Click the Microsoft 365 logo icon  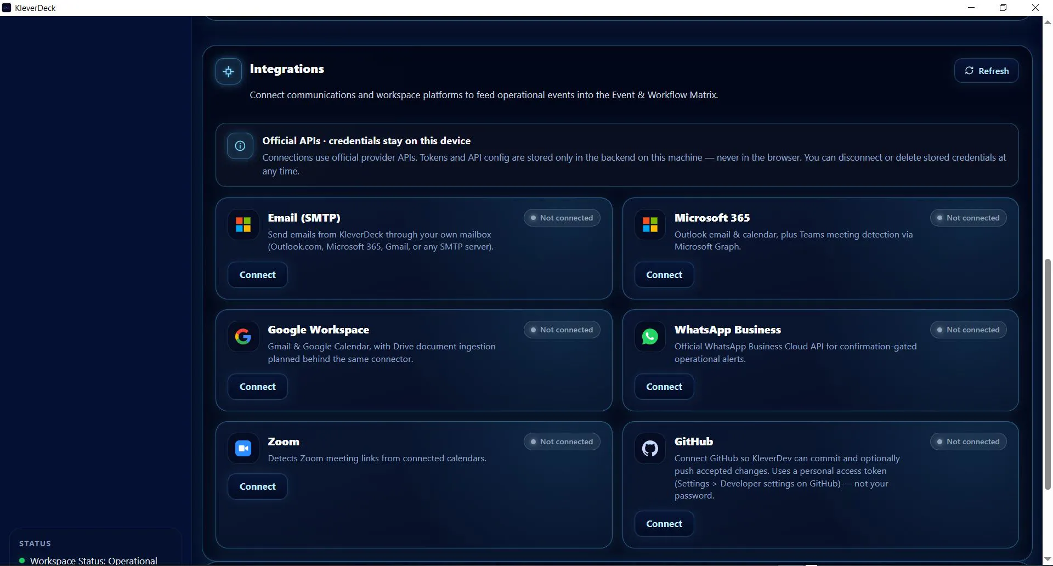click(650, 224)
